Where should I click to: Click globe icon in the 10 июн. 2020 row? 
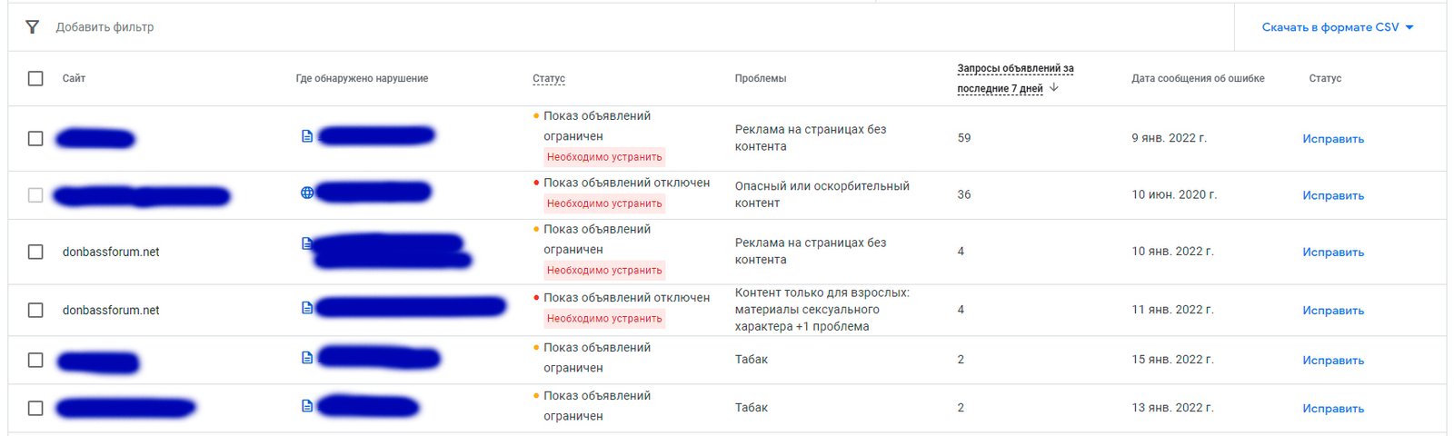pyautogui.click(x=307, y=193)
